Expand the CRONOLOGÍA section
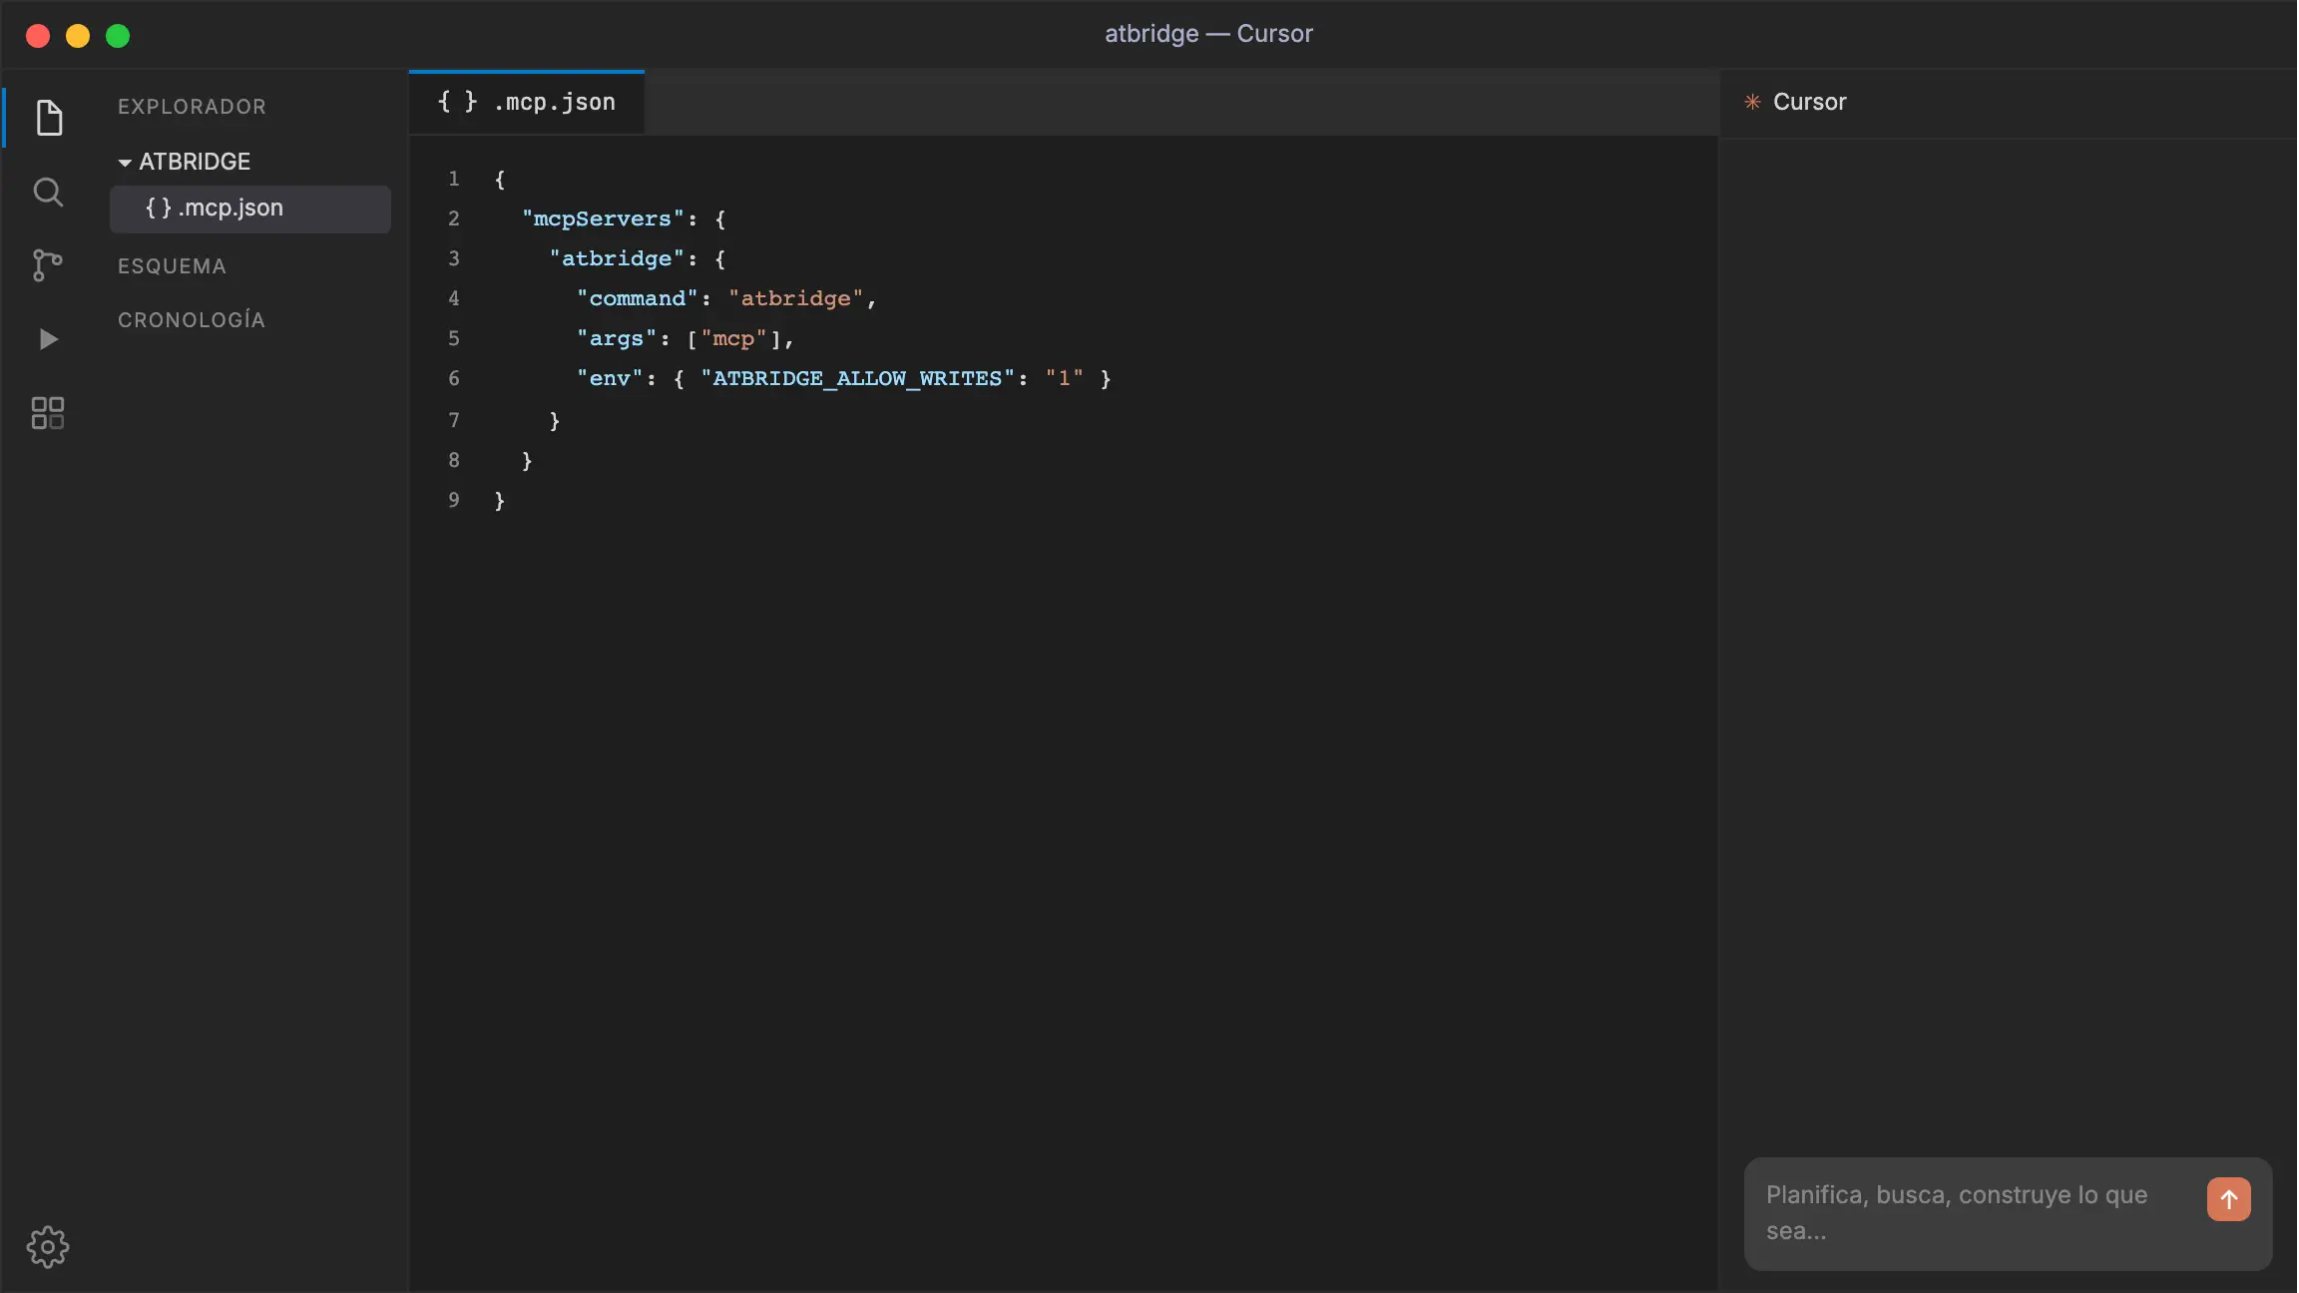 click(x=192, y=320)
